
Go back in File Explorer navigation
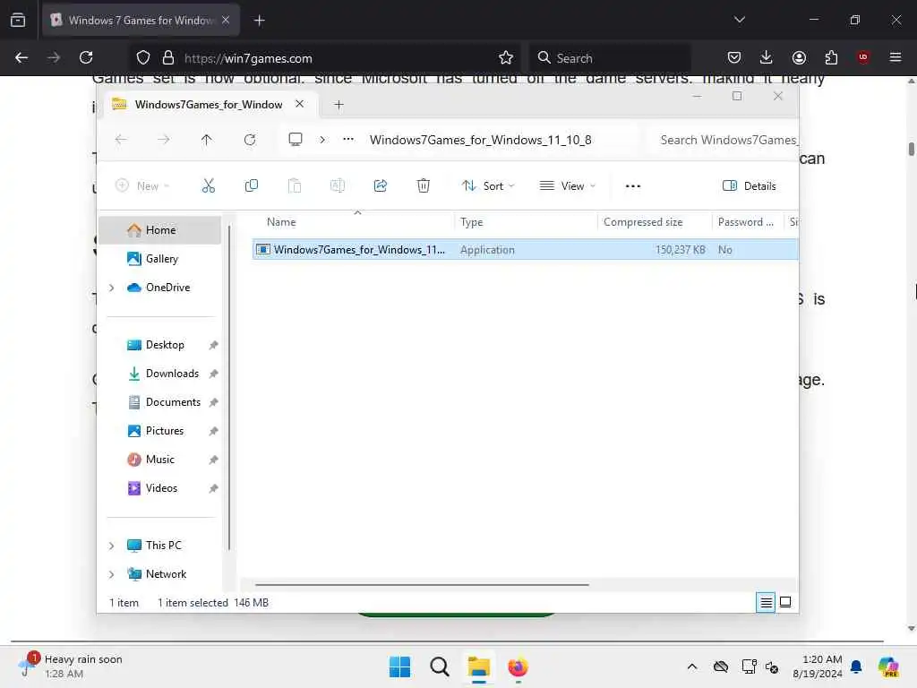point(121,140)
